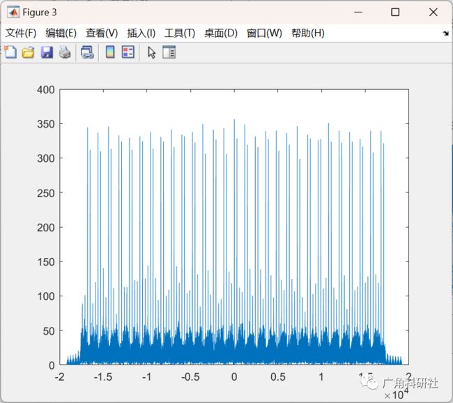Select the Edit Plot arrow tool
The height and width of the screenshot is (403, 453).
(x=151, y=52)
